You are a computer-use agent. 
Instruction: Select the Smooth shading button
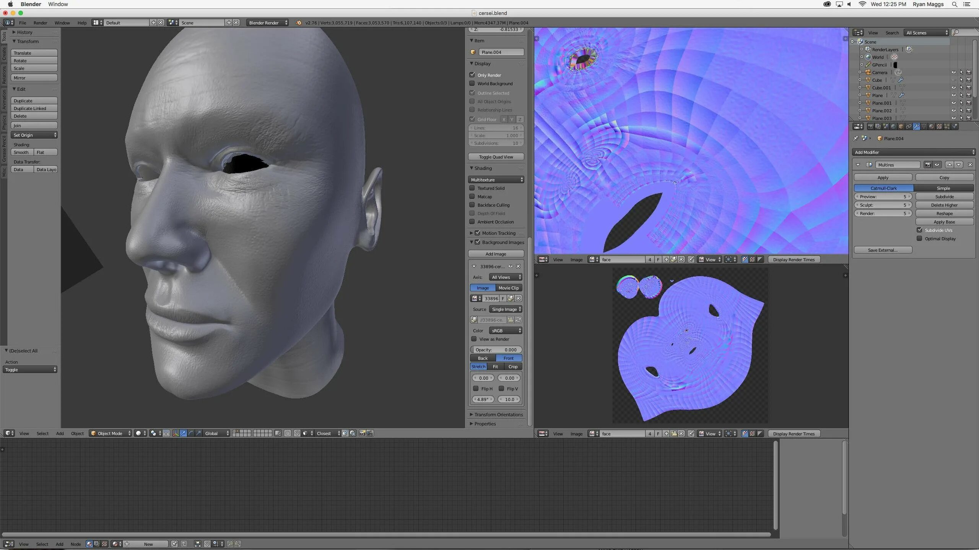(x=22, y=152)
